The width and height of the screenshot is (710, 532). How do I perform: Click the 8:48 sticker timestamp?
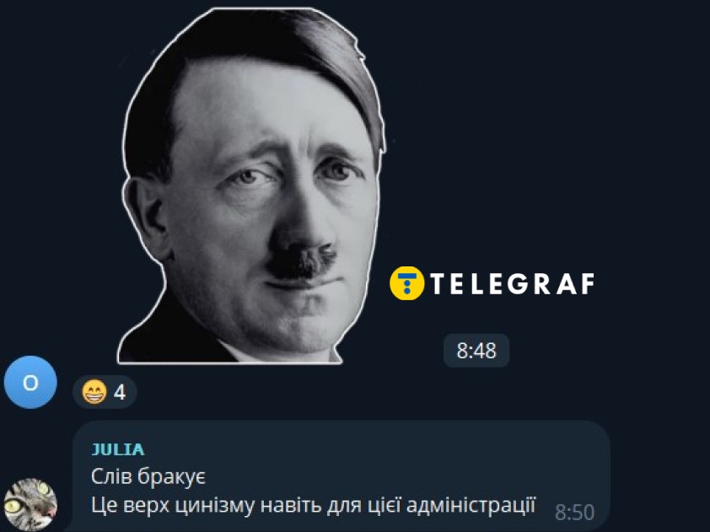pyautogui.click(x=476, y=351)
